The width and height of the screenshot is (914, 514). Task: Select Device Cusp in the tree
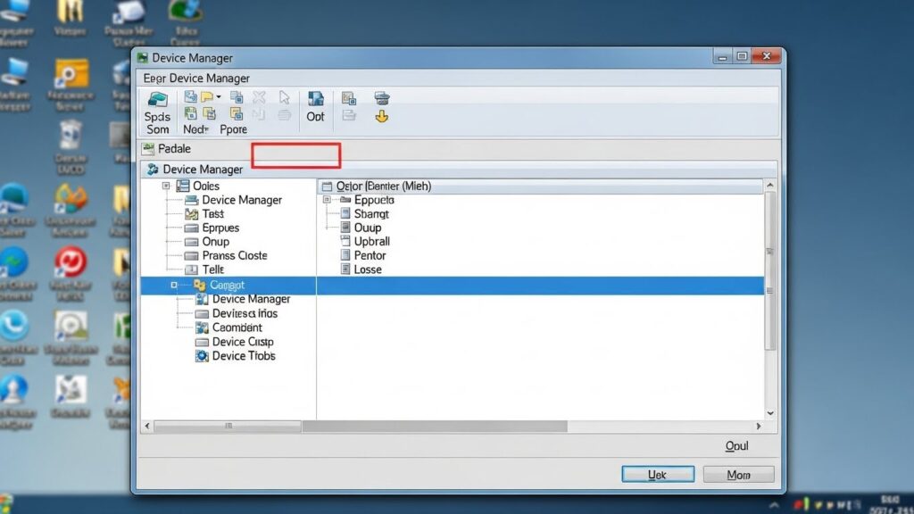click(x=242, y=342)
